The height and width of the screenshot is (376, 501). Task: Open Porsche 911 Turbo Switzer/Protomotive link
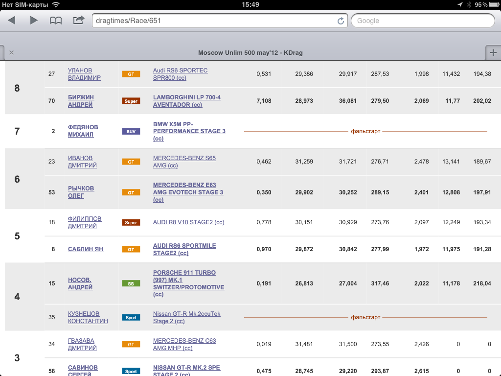pos(188,283)
